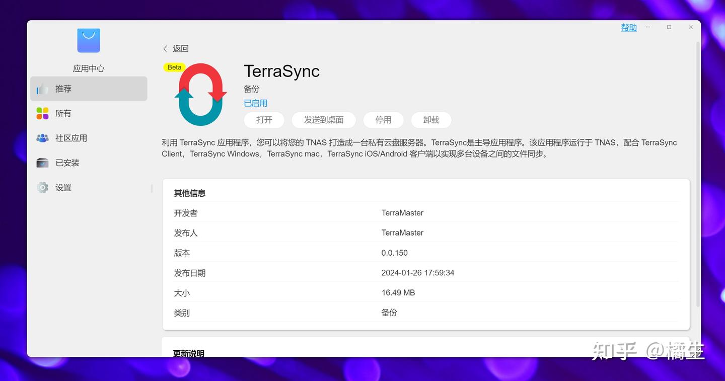
Task: Uninstall TerraSync via the 卸载 button
Action: 431,120
